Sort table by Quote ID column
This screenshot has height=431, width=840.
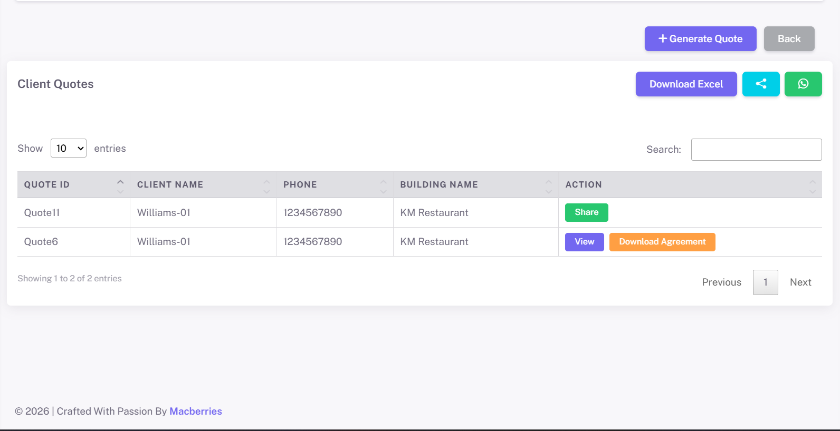click(73, 185)
